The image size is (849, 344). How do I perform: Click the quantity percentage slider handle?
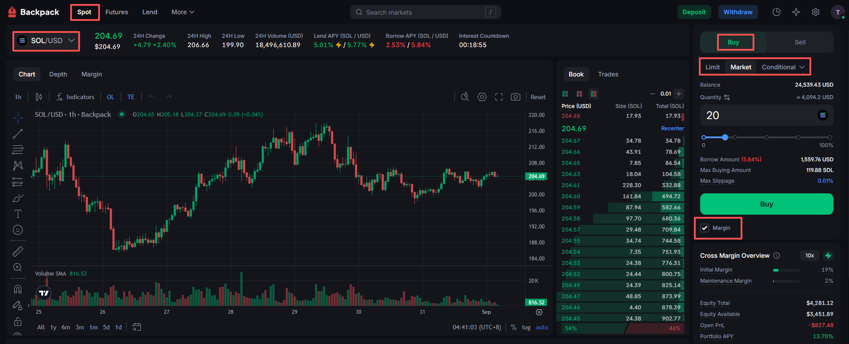click(725, 137)
